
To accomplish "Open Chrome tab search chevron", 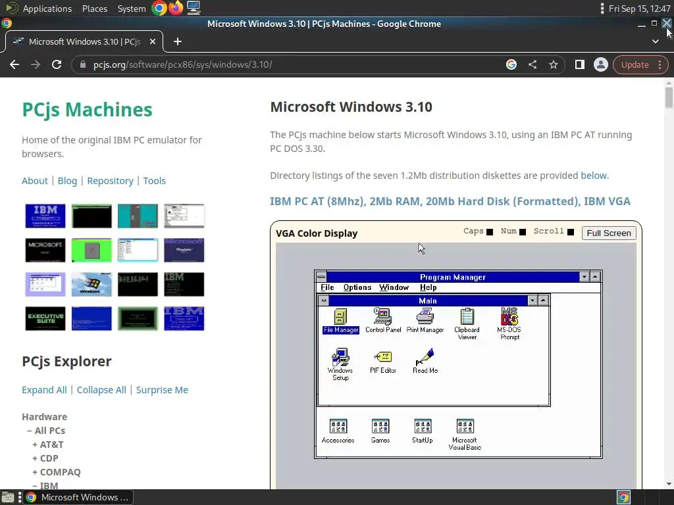I will click(655, 41).
